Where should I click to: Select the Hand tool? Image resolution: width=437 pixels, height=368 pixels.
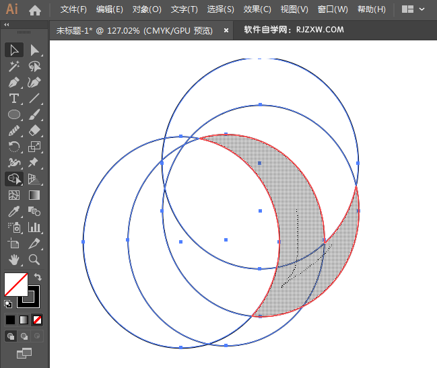coord(14,260)
